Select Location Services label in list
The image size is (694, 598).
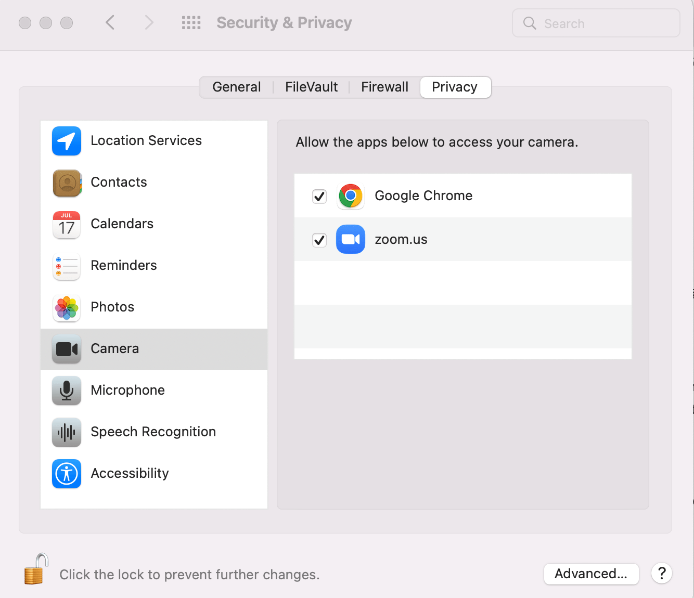pyautogui.click(x=146, y=140)
